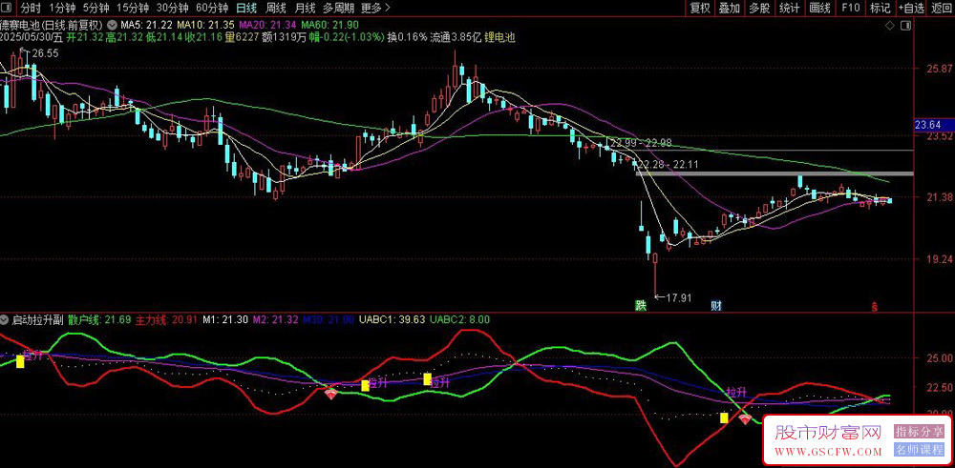Switch to the 30分钟 tab
Image resolution: width=955 pixels, height=468 pixels.
coord(172,8)
